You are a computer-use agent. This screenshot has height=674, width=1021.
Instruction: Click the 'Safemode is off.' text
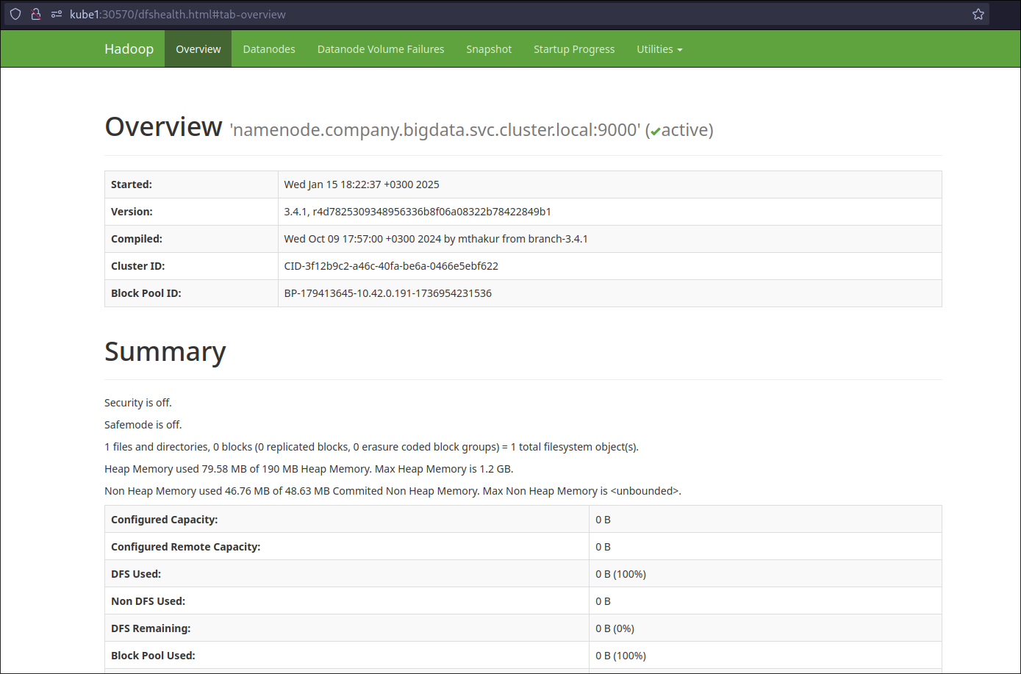tap(143, 425)
